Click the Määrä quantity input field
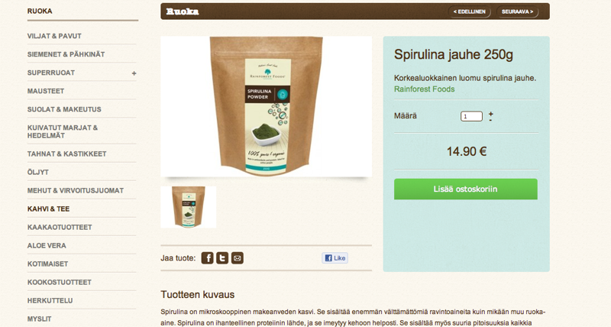Image resolution: width=611 pixels, height=327 pixels. coord(471,116)
